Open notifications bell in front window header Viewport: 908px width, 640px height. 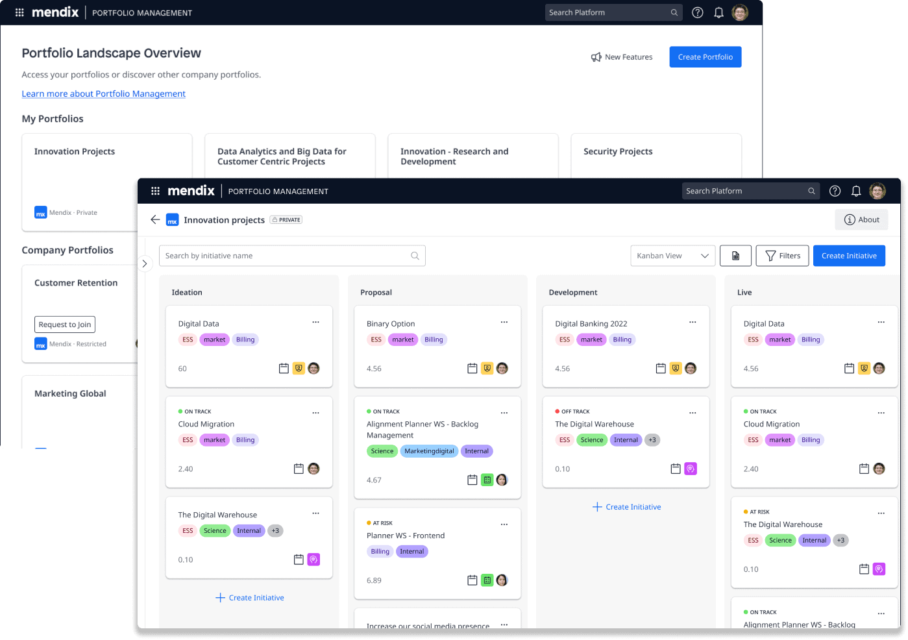[856, 191]
